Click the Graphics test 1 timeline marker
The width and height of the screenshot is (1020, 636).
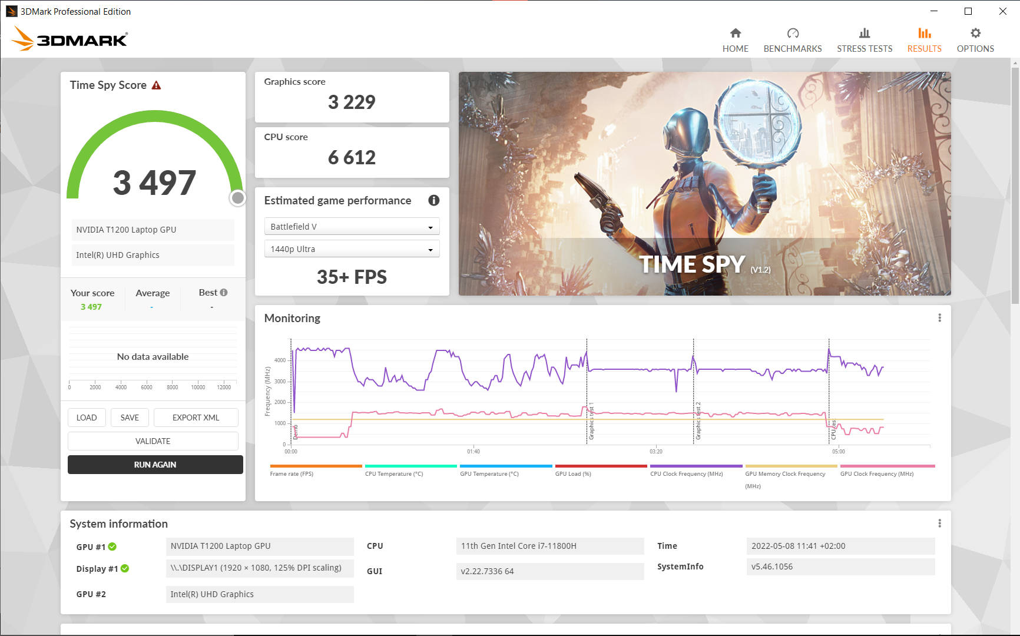pos(591,422)
